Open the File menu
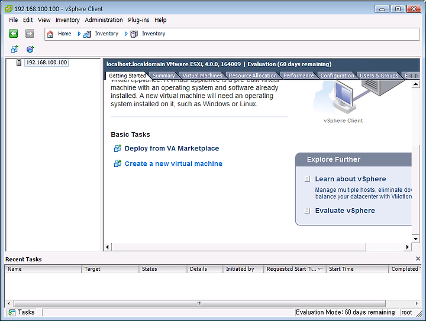 13,20
